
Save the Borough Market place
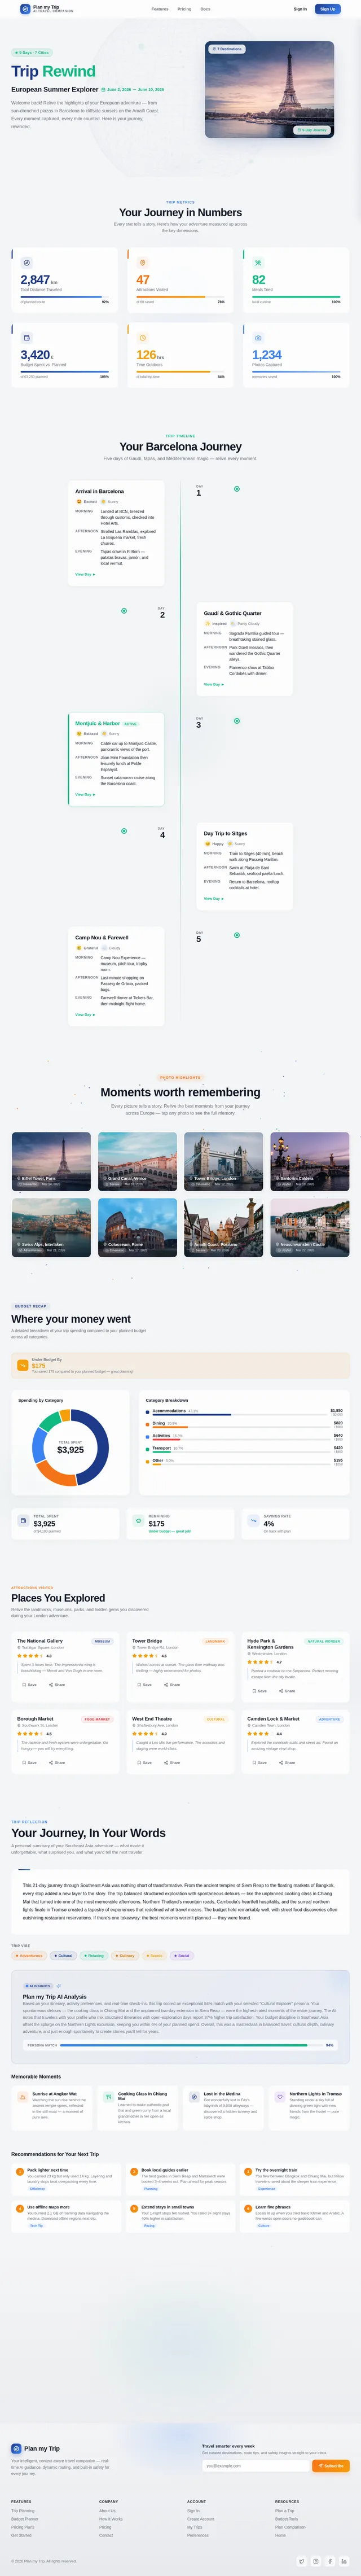click(x=29, y=1762)
